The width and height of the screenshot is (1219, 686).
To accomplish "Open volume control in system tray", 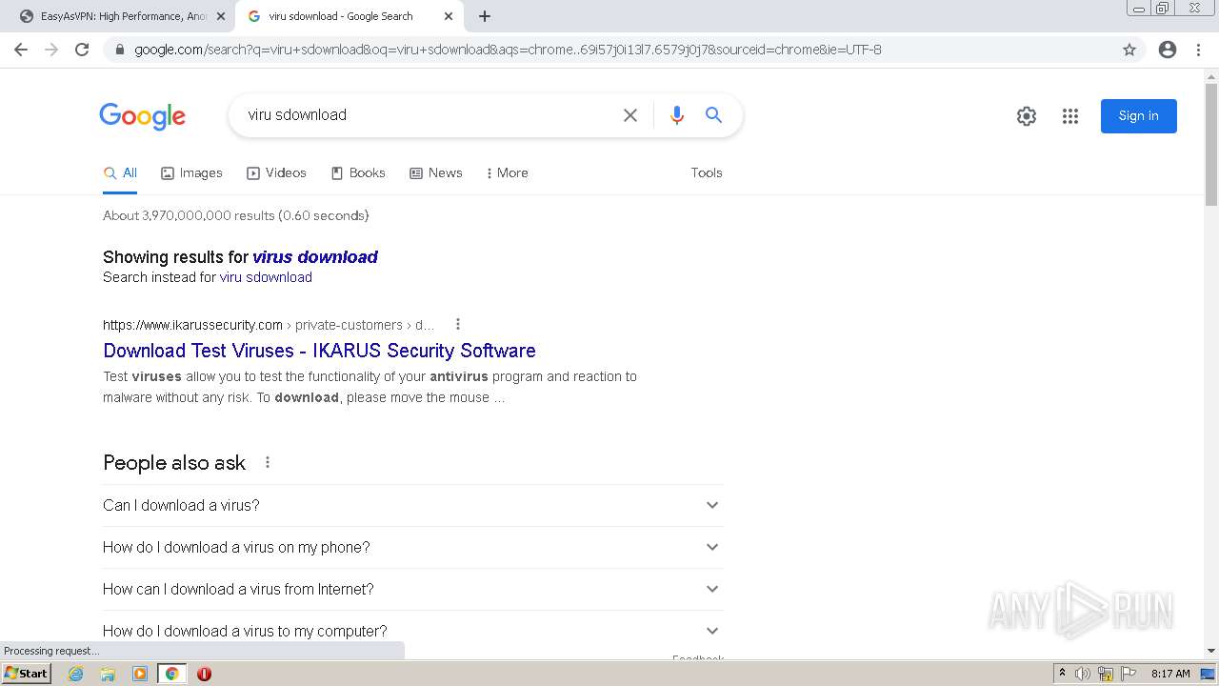I will tap(1083, 674).
